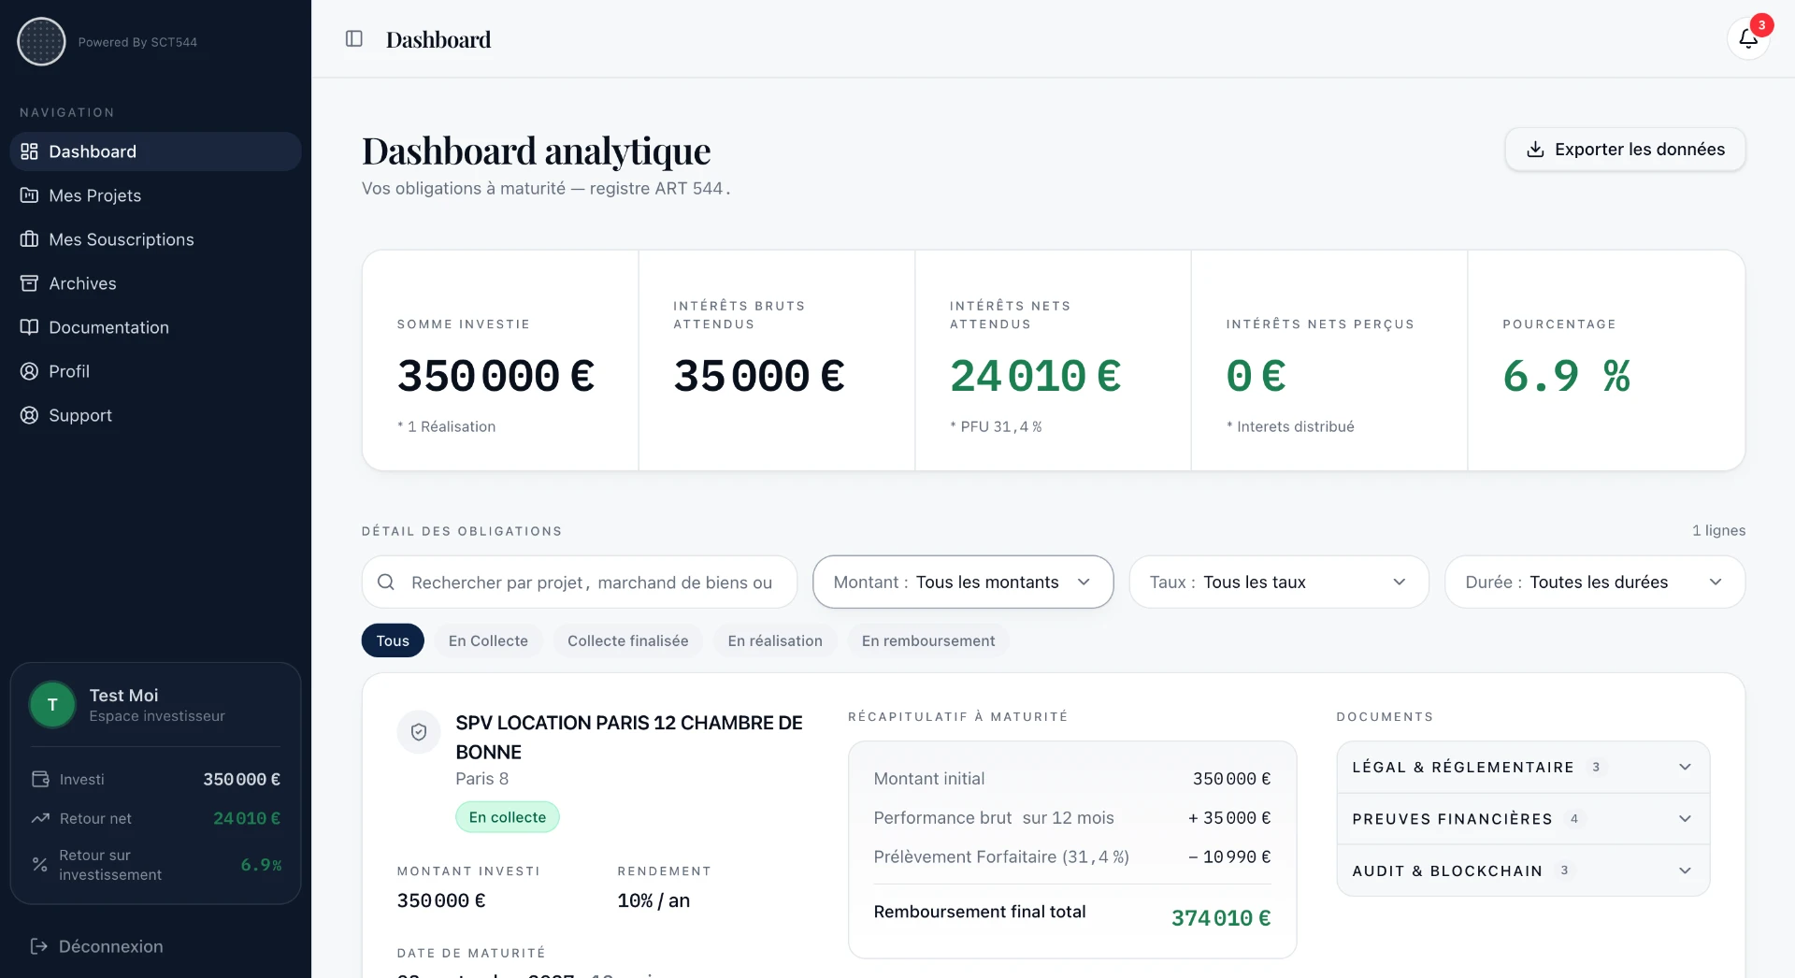Toggle the sidebar panel icon

[x=353, y=38]
